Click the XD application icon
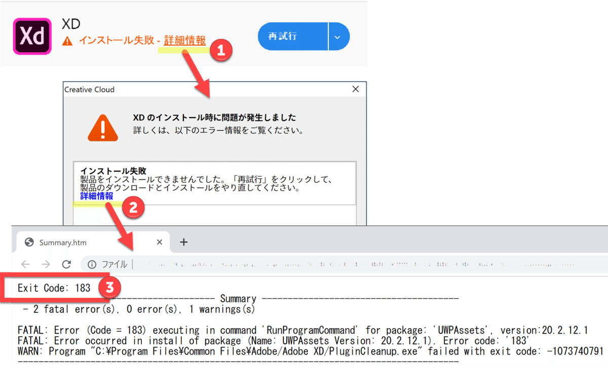 [32, 36]
